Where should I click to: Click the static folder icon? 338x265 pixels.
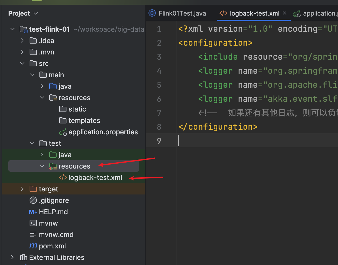pyautogui.click(x=63, y=109)
